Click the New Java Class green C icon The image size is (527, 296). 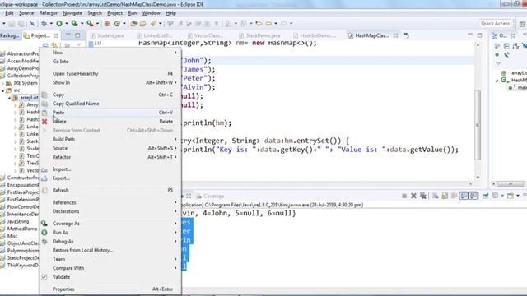(117, 24)
